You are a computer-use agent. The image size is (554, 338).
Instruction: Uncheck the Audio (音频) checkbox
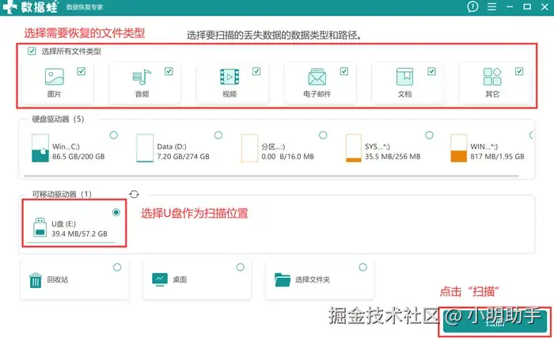(x=169, y=71)
